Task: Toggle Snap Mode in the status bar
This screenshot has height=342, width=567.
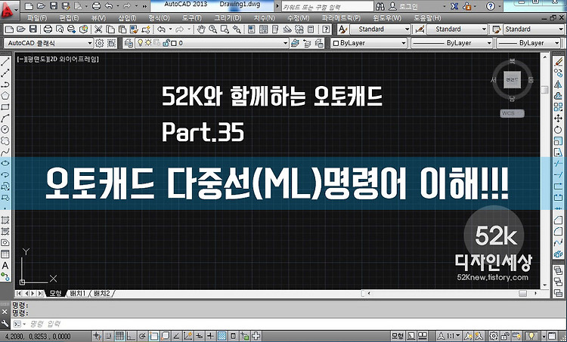Action: point(108,336)
